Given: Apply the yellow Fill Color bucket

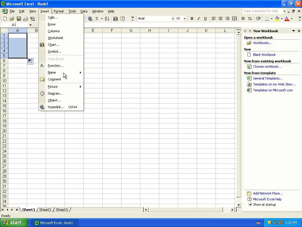Looking at the screenshot, I should 277,19.
